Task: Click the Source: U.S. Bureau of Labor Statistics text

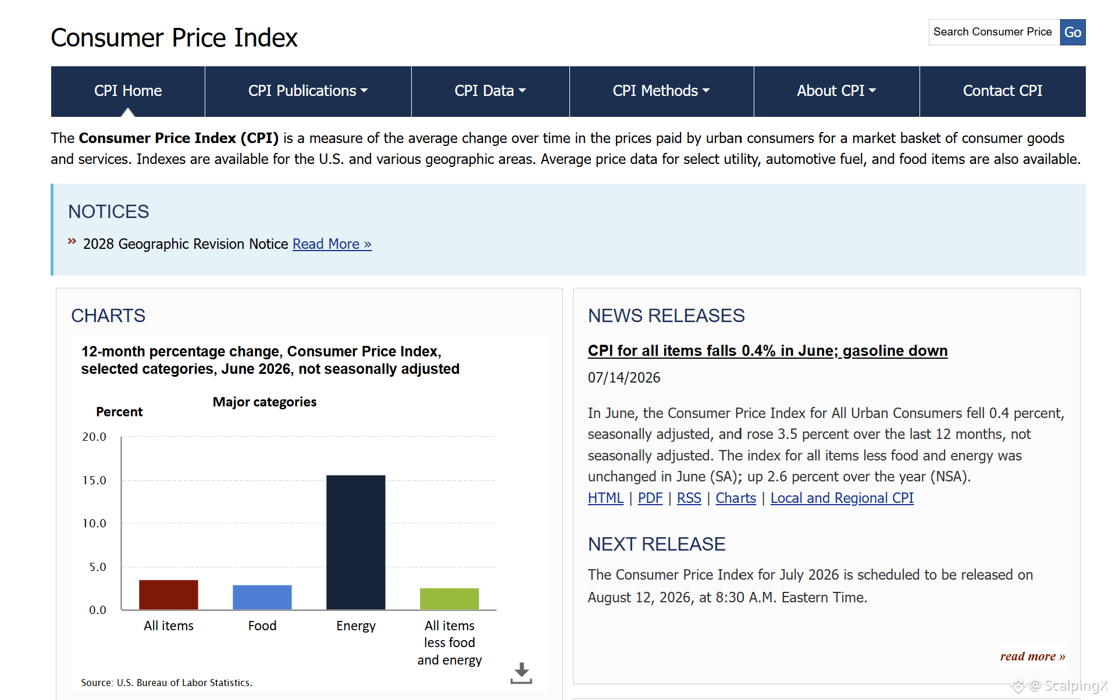Action: (166, 683)
